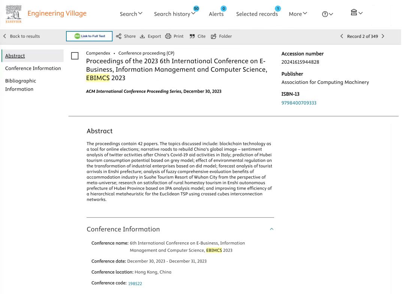Image resolution: width=405 pixels, height=294 pixels.
Task: Click the Cite quotation icon
Action: coord(192,36)
